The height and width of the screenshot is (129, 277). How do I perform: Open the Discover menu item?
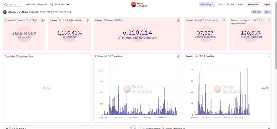pos(31,4)
